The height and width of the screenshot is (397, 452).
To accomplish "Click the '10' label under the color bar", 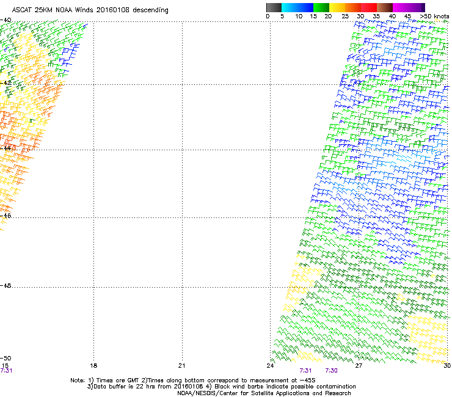I will [x=299, y=16].
